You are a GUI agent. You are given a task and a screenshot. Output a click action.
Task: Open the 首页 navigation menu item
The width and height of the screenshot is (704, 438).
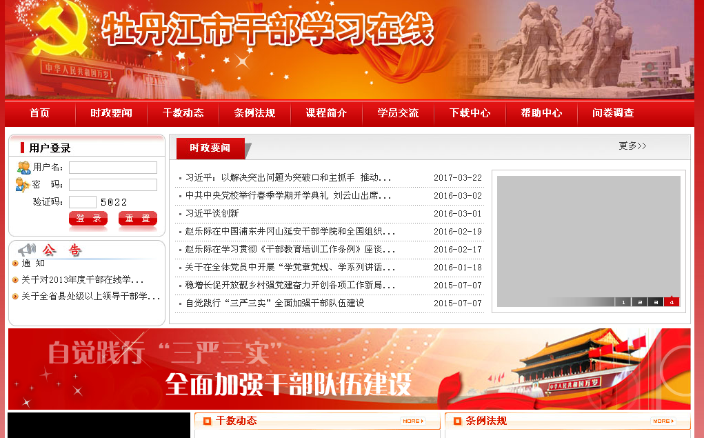tap(40, 113)
